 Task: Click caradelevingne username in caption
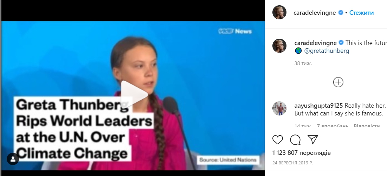point(315,43)
